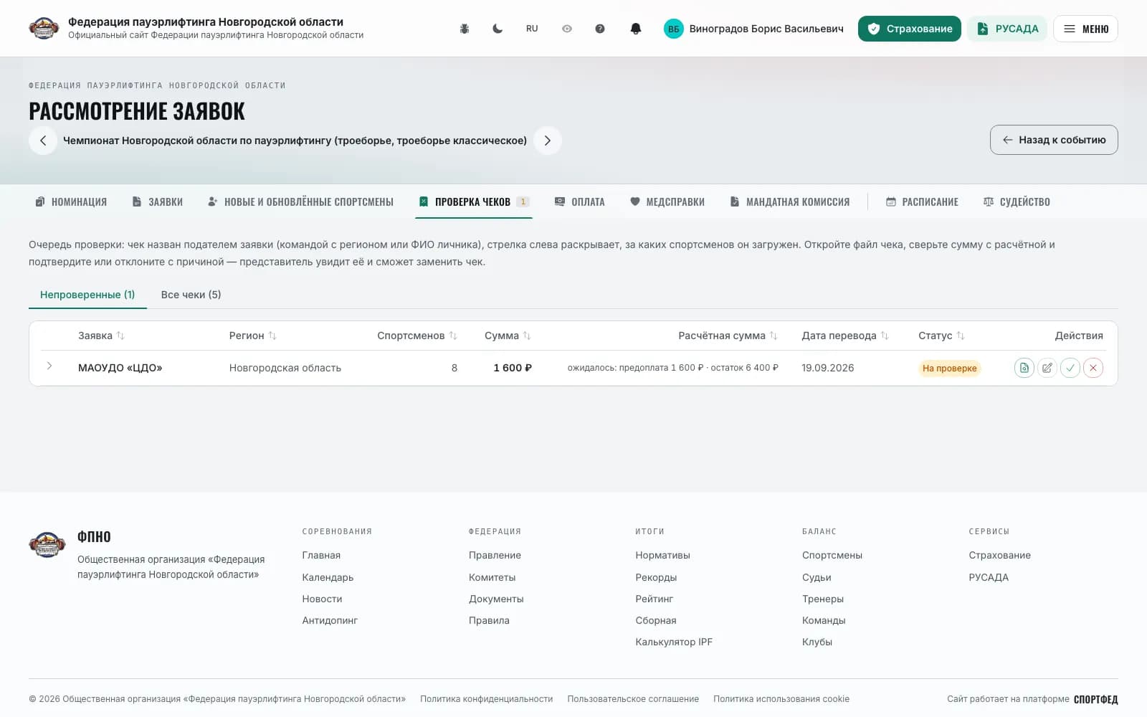Click the РУСАДА button in header
Image resolution: width=1147 pixels, height=717 pixels.
1007,29
